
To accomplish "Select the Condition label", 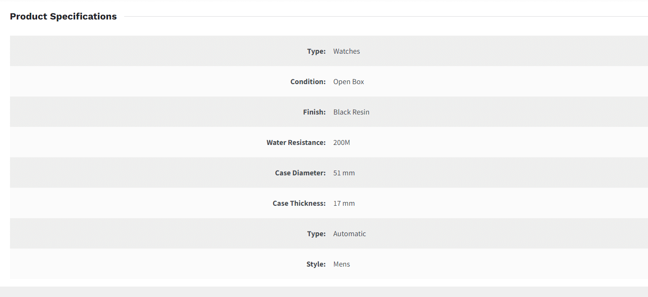I will pos(308,82).
